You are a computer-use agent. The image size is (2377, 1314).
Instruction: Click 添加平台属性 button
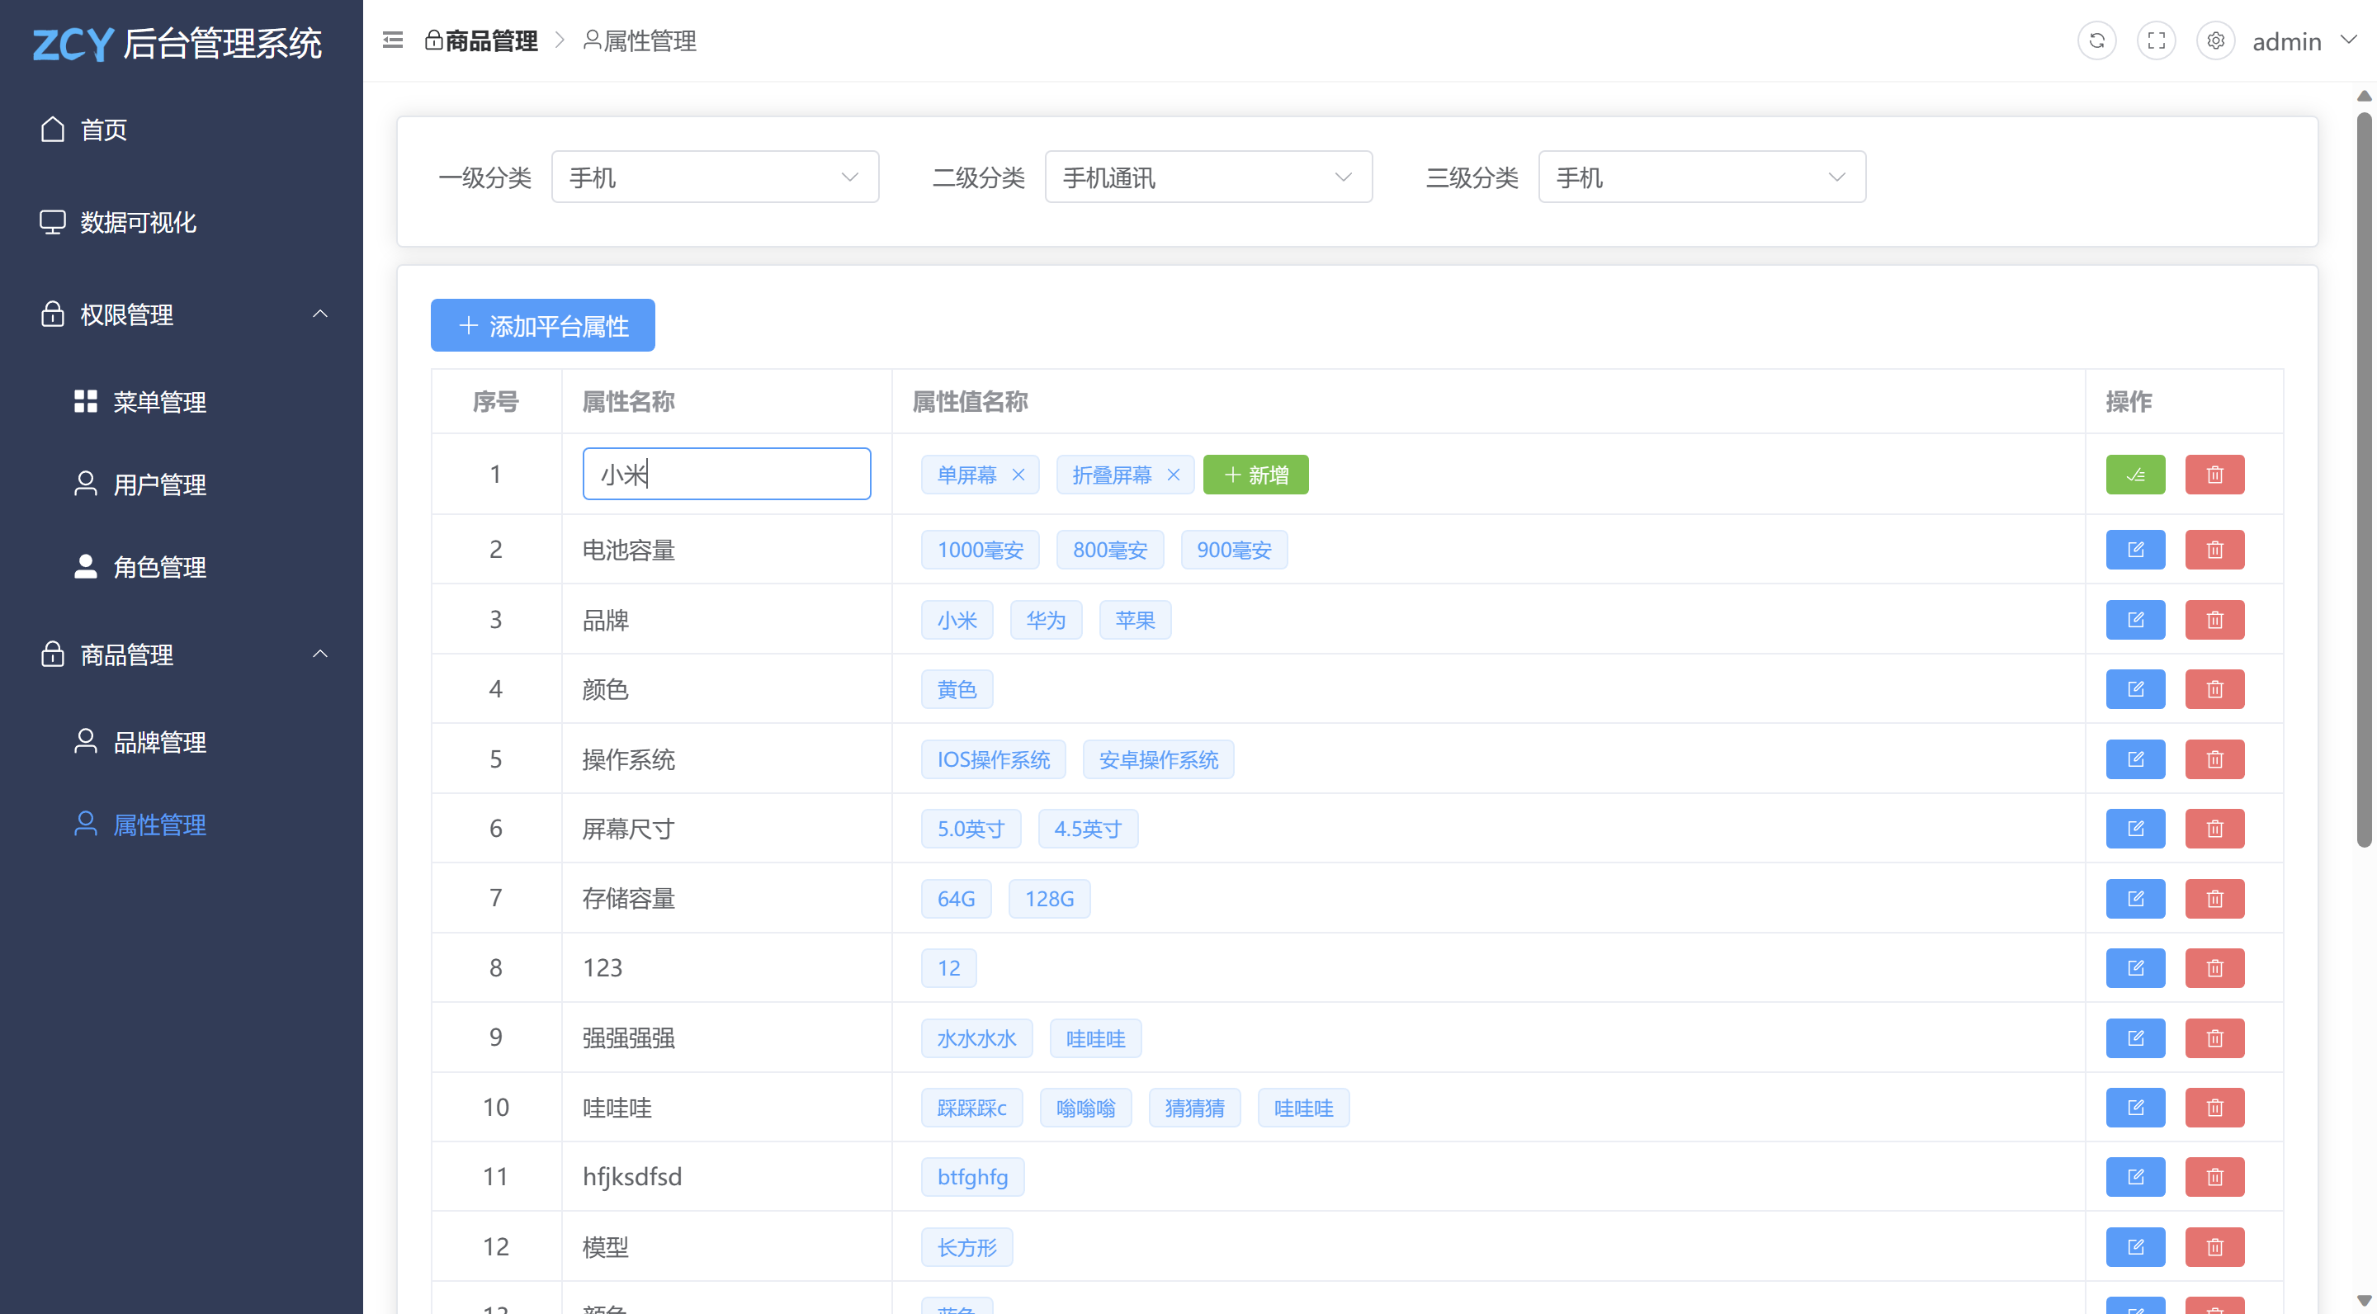coord(542,326)
